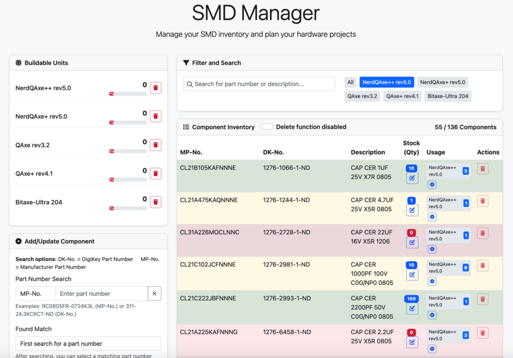Delete component CL31A226MOCLNNC using its trash icon
Viewport: 513px width, 358px height.
pos(482,232)
